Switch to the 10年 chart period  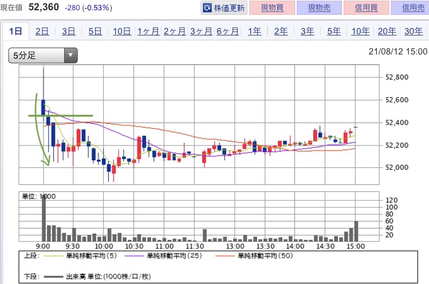pos(360,31)
